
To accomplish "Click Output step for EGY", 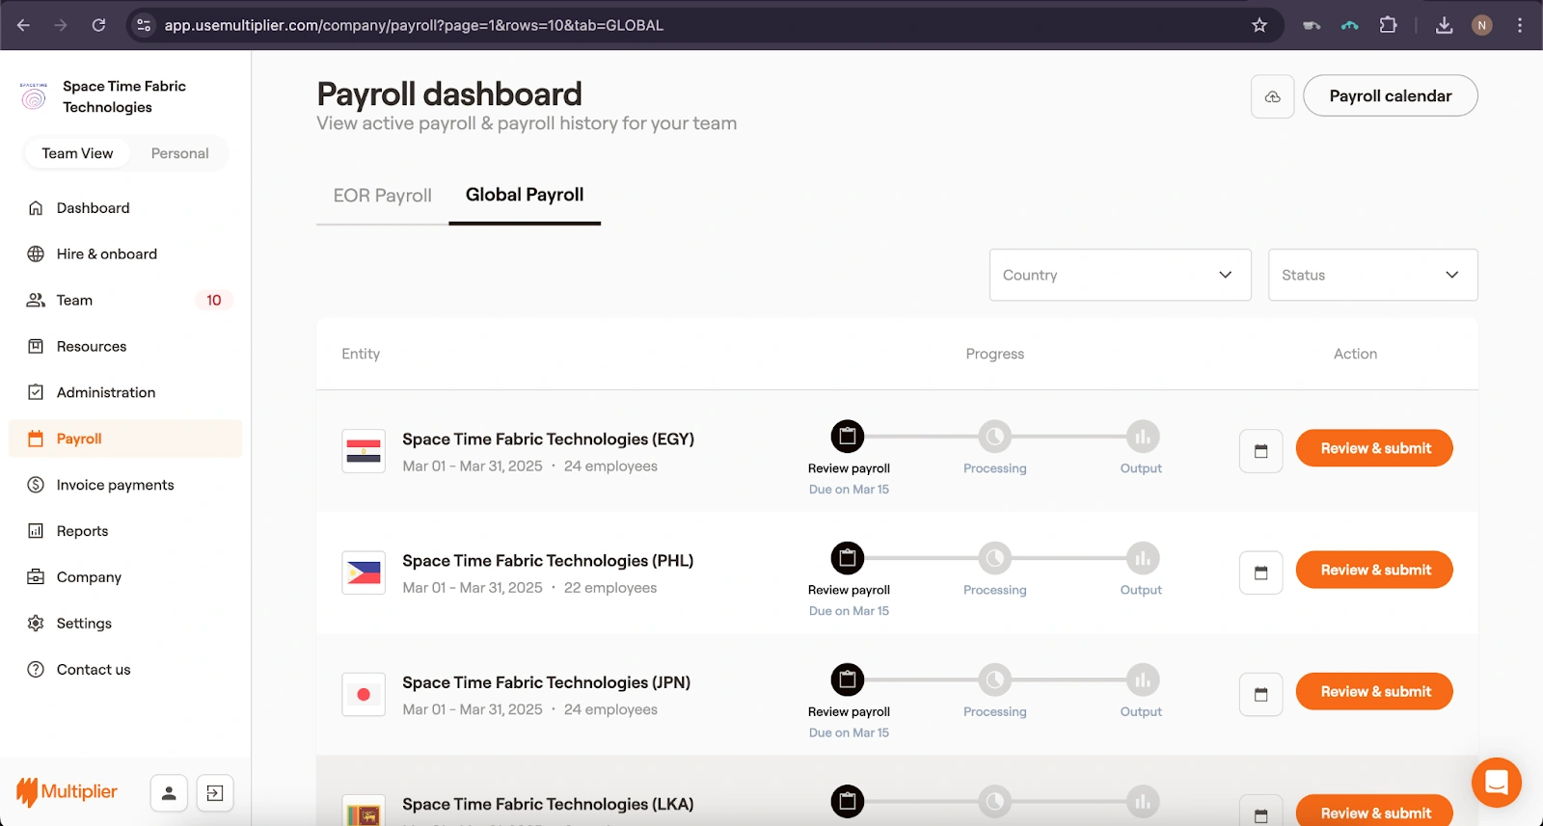I will click(1142, 437).
